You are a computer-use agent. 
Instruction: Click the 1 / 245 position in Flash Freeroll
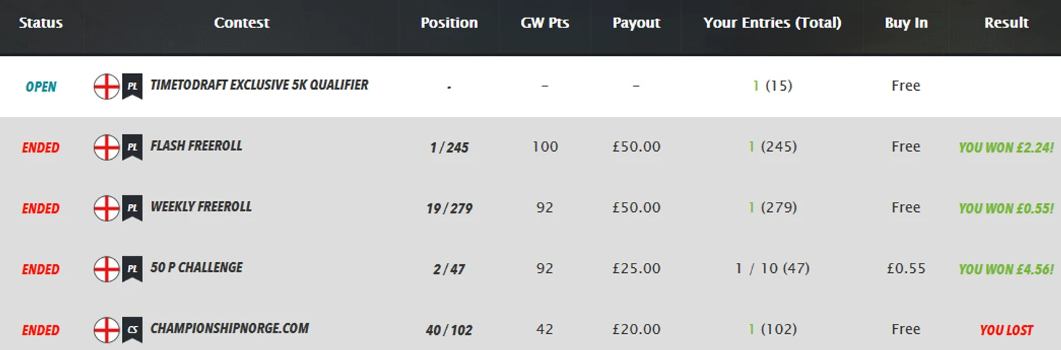click(449, 148)
